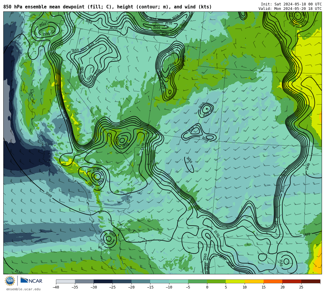Click the -10 to -5 mint swatch
Screen dimensions: 325x293
pyautogui.click(x=179, y=281)
